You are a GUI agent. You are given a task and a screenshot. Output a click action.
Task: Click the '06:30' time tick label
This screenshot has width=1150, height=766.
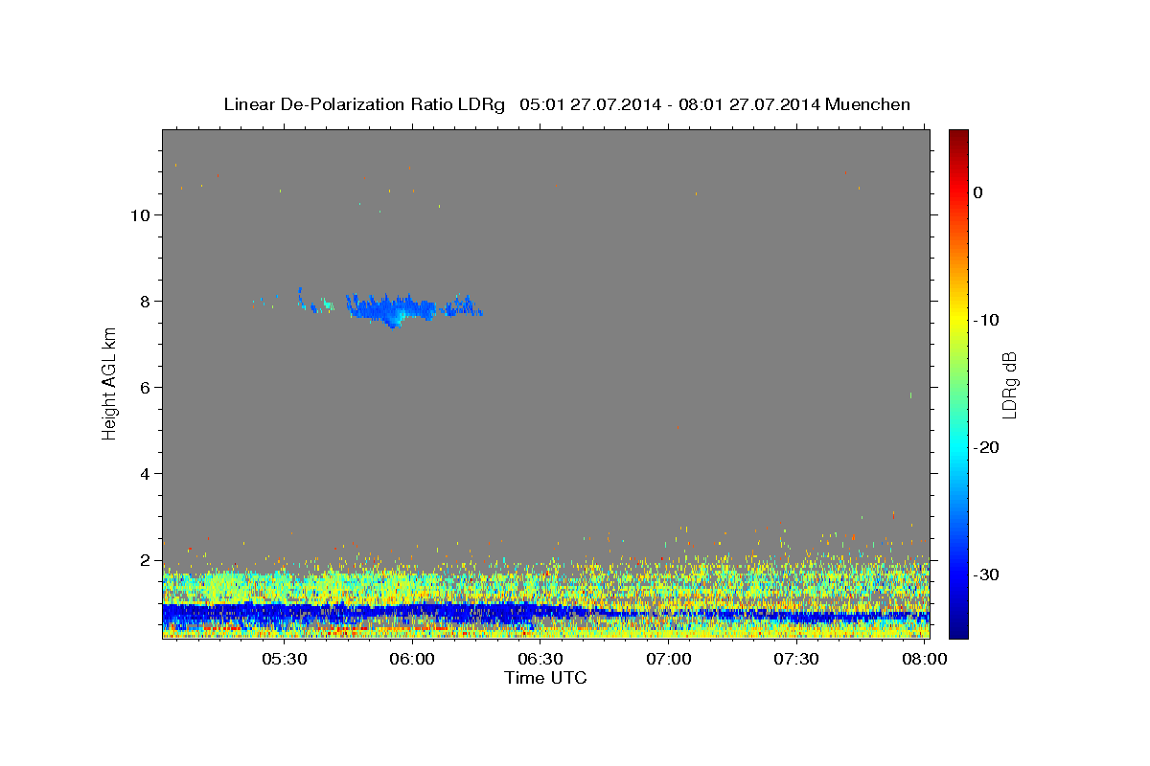540,660
